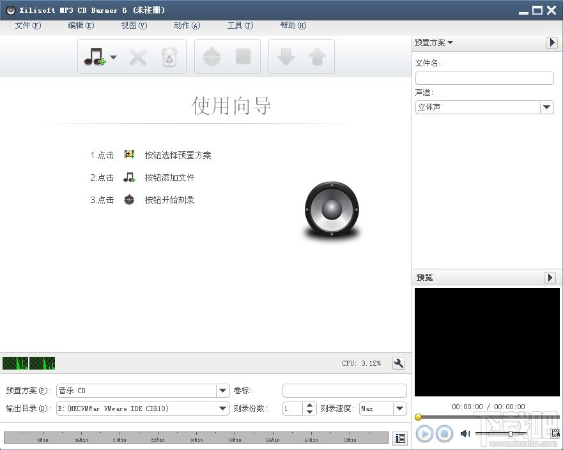Increase 刻录份数 with up stepper arrow

pos(309,405)
